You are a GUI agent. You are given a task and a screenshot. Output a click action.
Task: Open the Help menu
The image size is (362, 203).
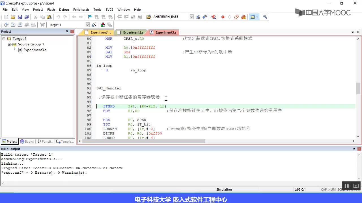(137, 10)
